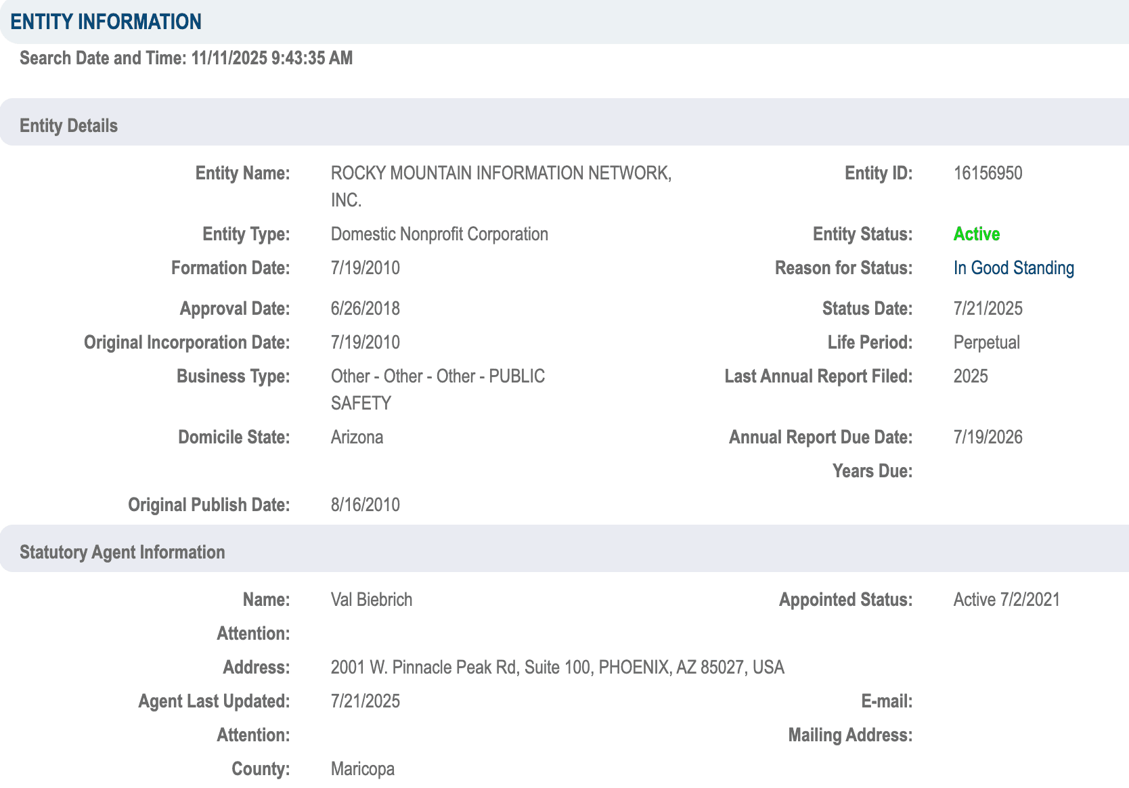The width and height of the screenshot is (1129, 788).
Task: Click the Maricopa county value
Action: click(362, 769)
